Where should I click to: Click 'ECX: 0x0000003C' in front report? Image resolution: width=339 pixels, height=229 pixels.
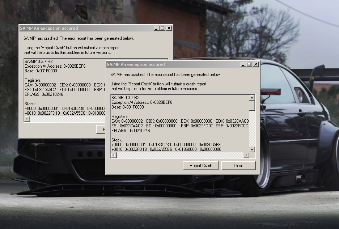tap(197, 121)
